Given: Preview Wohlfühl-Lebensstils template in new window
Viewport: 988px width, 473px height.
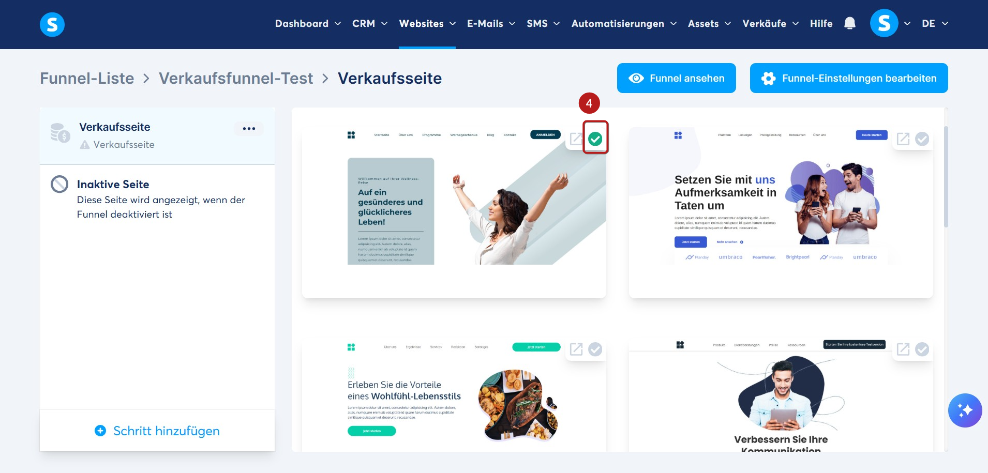Looking at the screenshot, I should 576,349.
